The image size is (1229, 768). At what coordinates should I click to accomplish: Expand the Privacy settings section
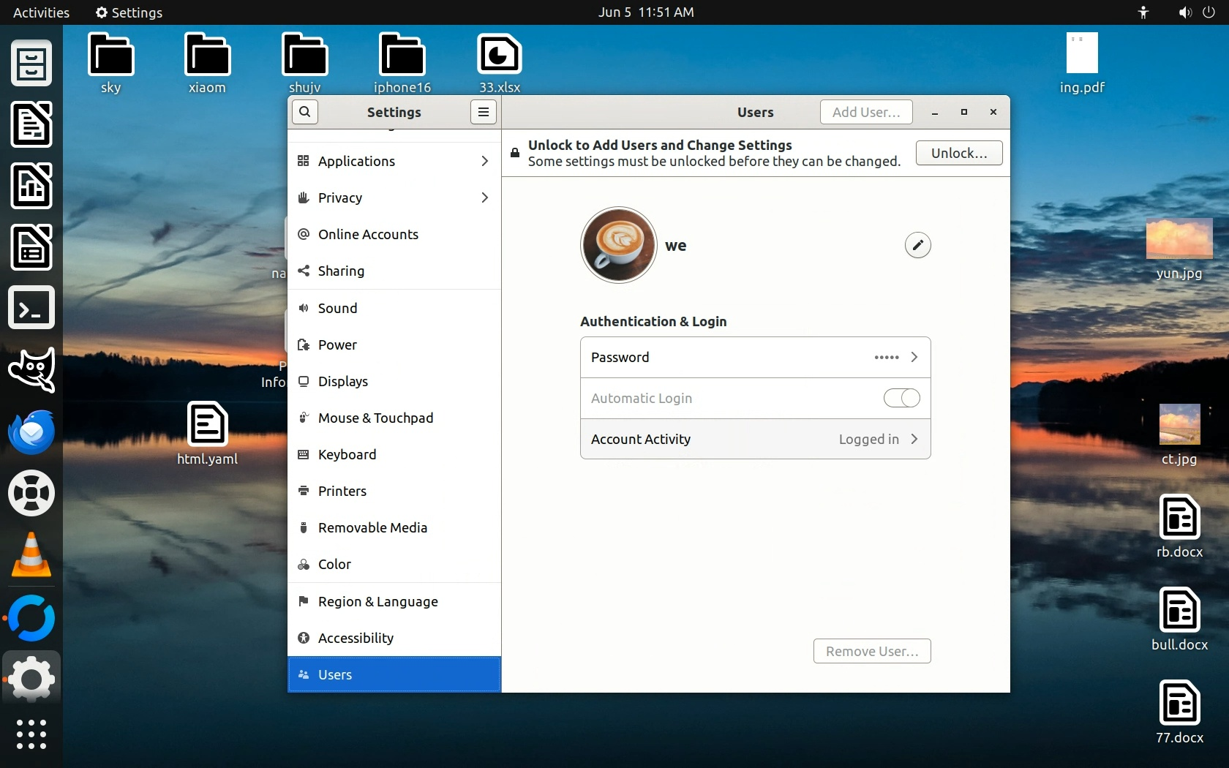point(394,197)
